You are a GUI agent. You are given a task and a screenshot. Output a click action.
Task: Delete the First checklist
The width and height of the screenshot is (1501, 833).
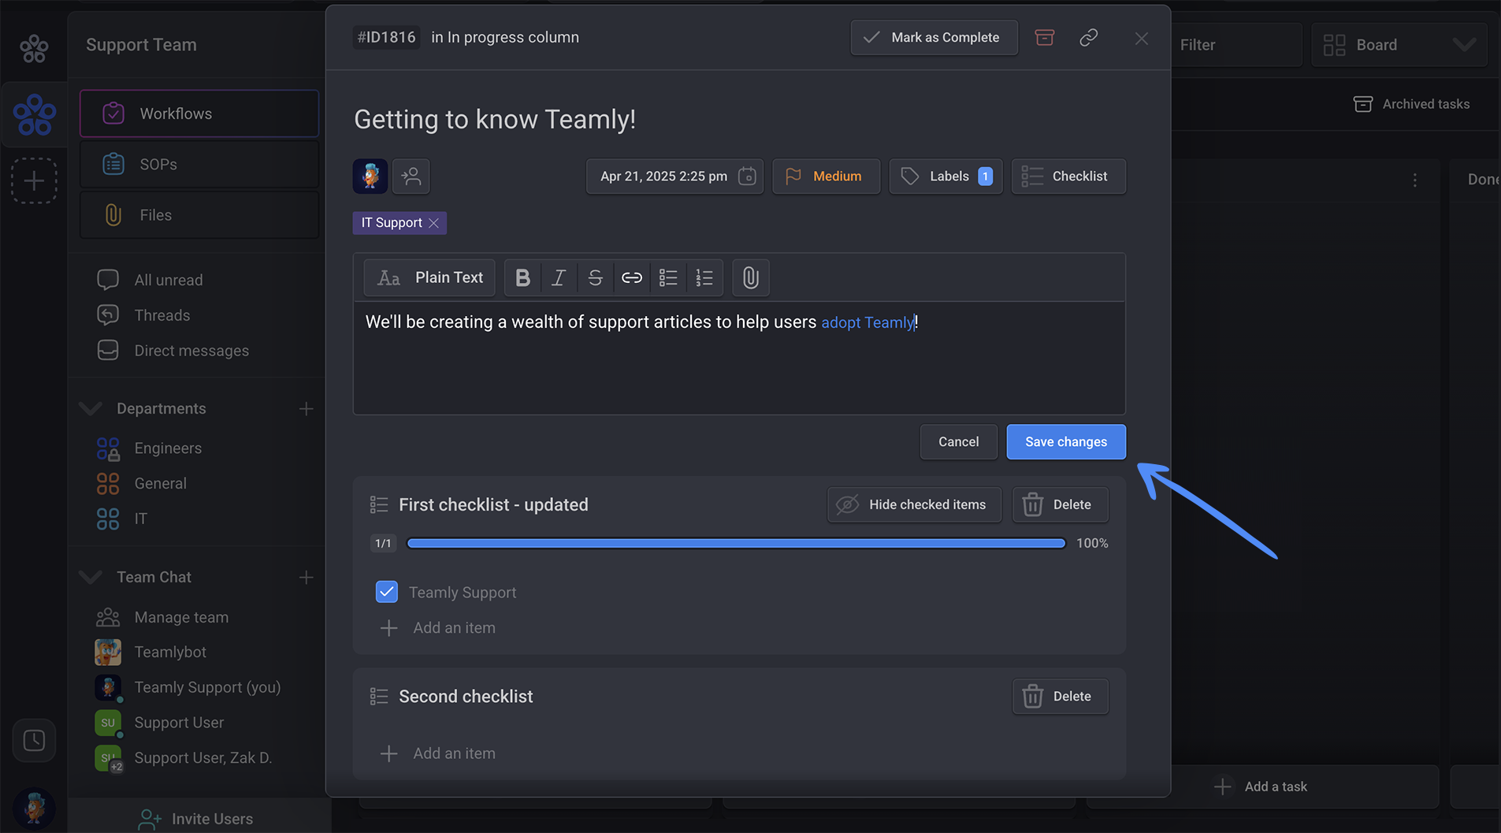point(1060,504)
